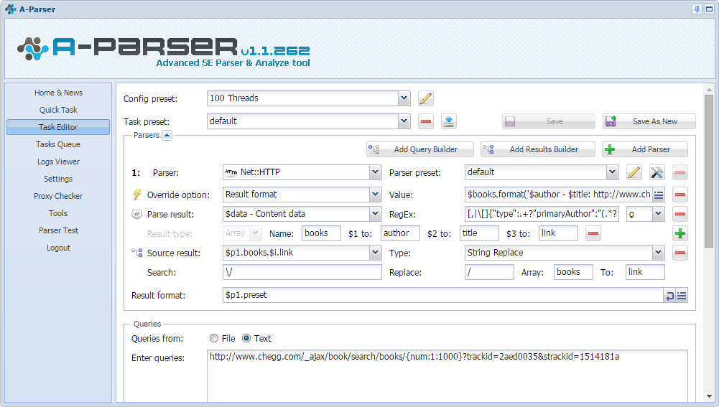Open Settings page
Viewport: 719px width, 407px height.
(58, 179)
